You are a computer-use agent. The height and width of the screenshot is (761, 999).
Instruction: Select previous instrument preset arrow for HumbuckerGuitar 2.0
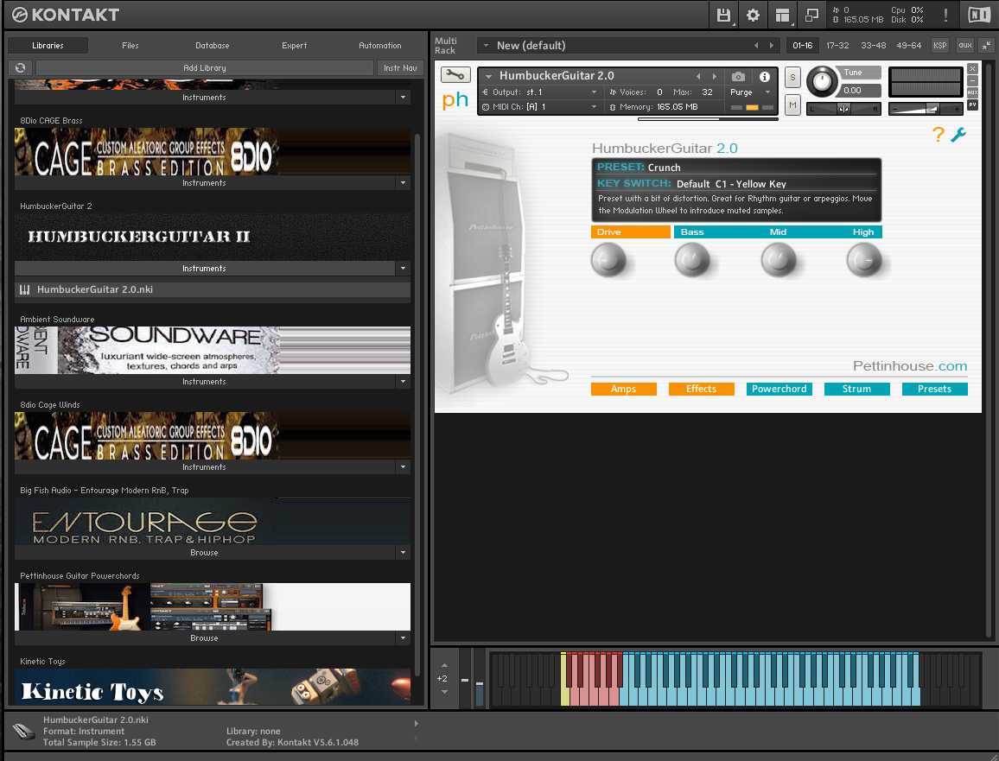(698, 76)
